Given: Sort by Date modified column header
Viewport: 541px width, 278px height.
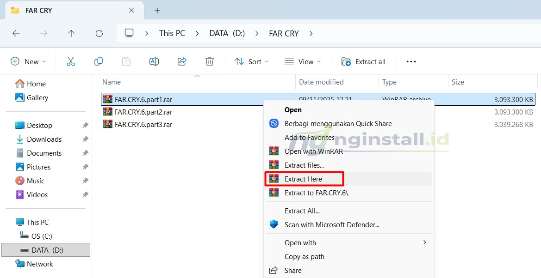Looking at the screenshot, I should click(x=321, y=82).
